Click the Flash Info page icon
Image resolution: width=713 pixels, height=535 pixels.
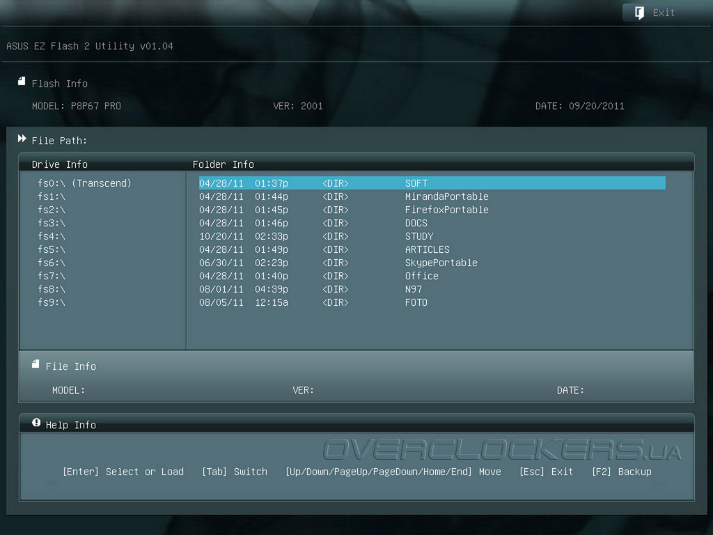pos(22,82)
